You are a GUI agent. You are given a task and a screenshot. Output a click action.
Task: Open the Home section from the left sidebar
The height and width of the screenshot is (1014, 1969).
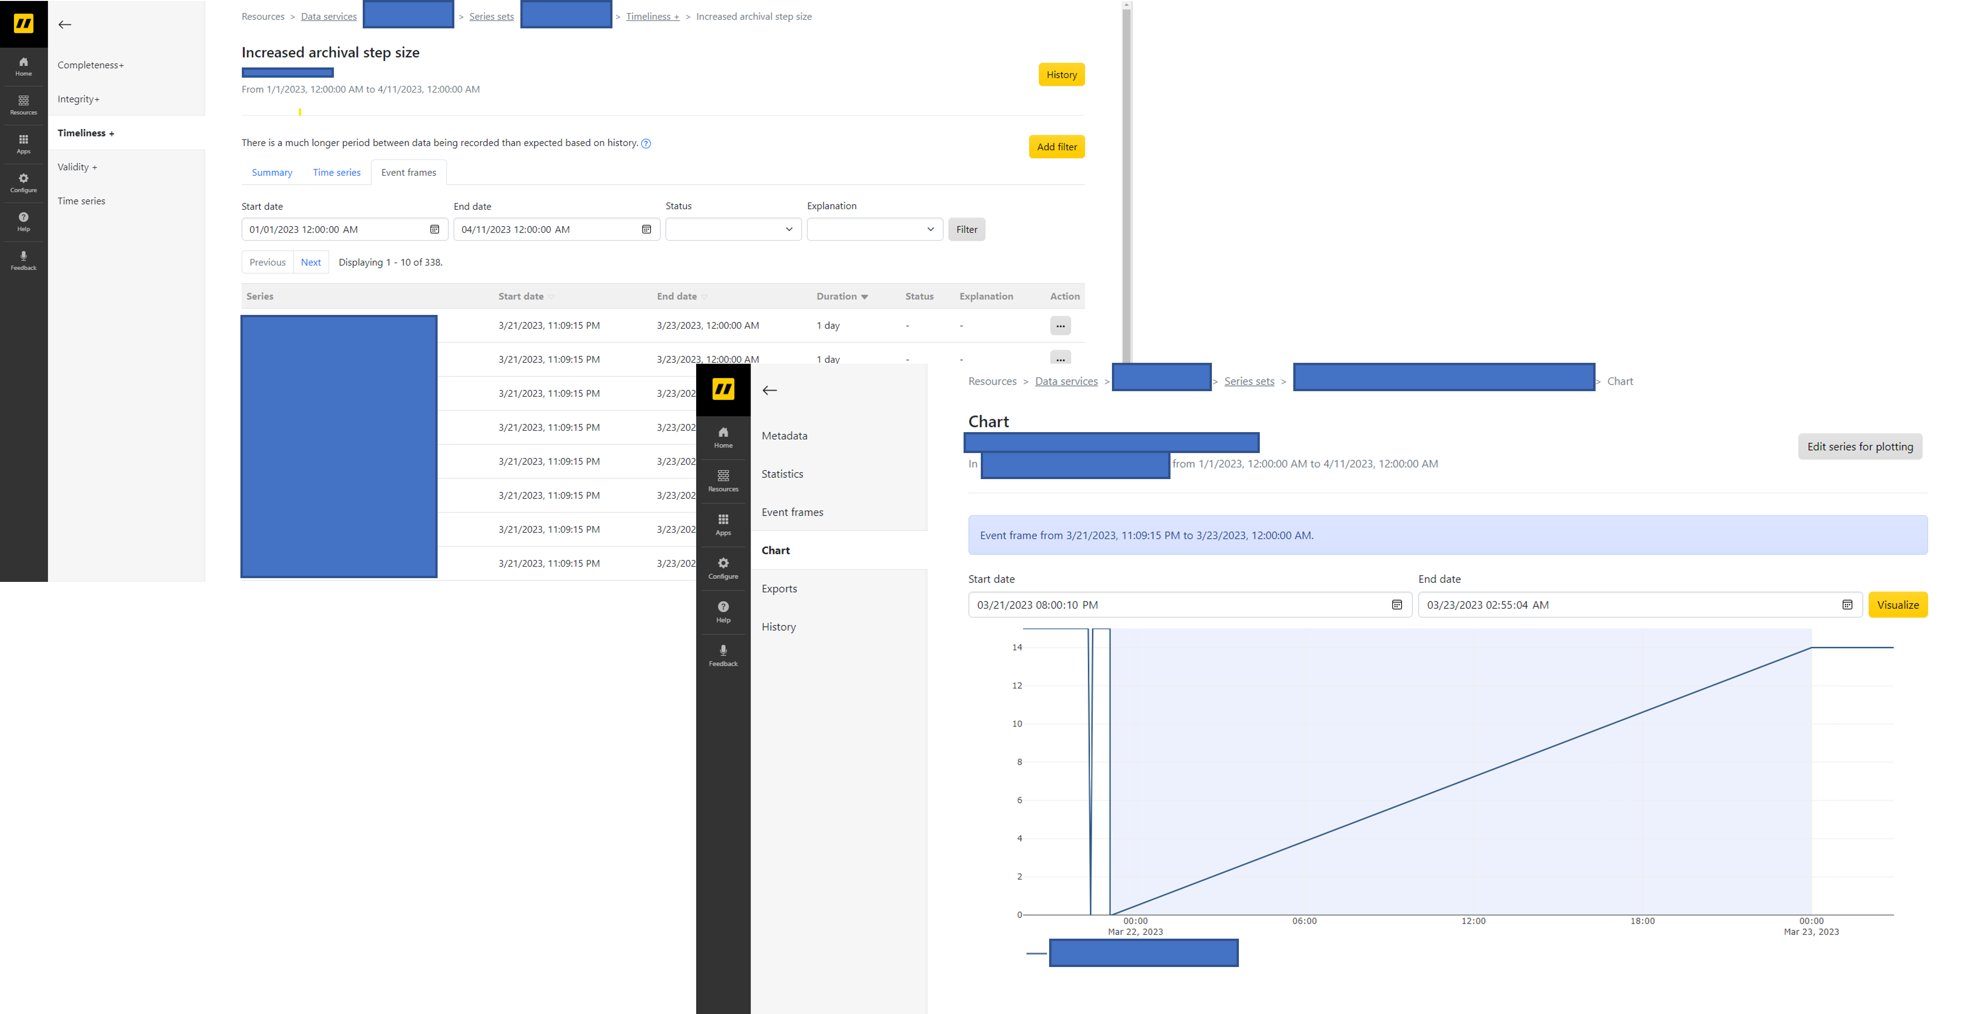point(24,67)
